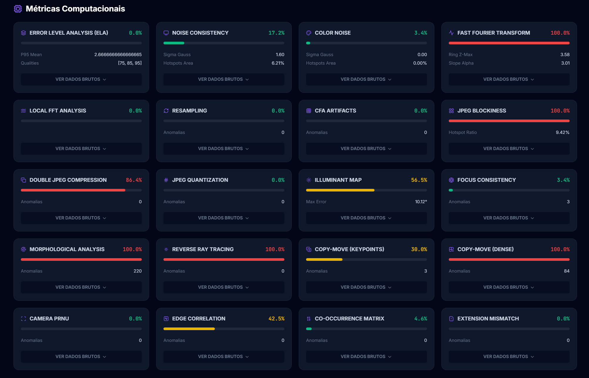Expand raw data for Noise Consistency

(x=224, y=79)
